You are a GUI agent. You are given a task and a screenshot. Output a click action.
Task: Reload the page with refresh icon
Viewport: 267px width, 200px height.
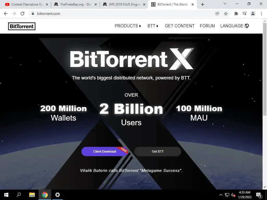[22, 14]
